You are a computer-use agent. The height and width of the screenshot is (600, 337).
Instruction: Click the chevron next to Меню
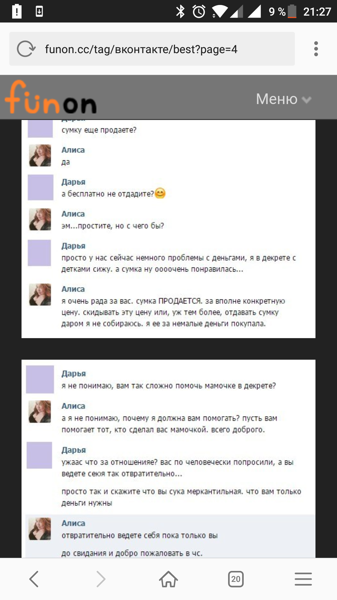coord(307,100)
